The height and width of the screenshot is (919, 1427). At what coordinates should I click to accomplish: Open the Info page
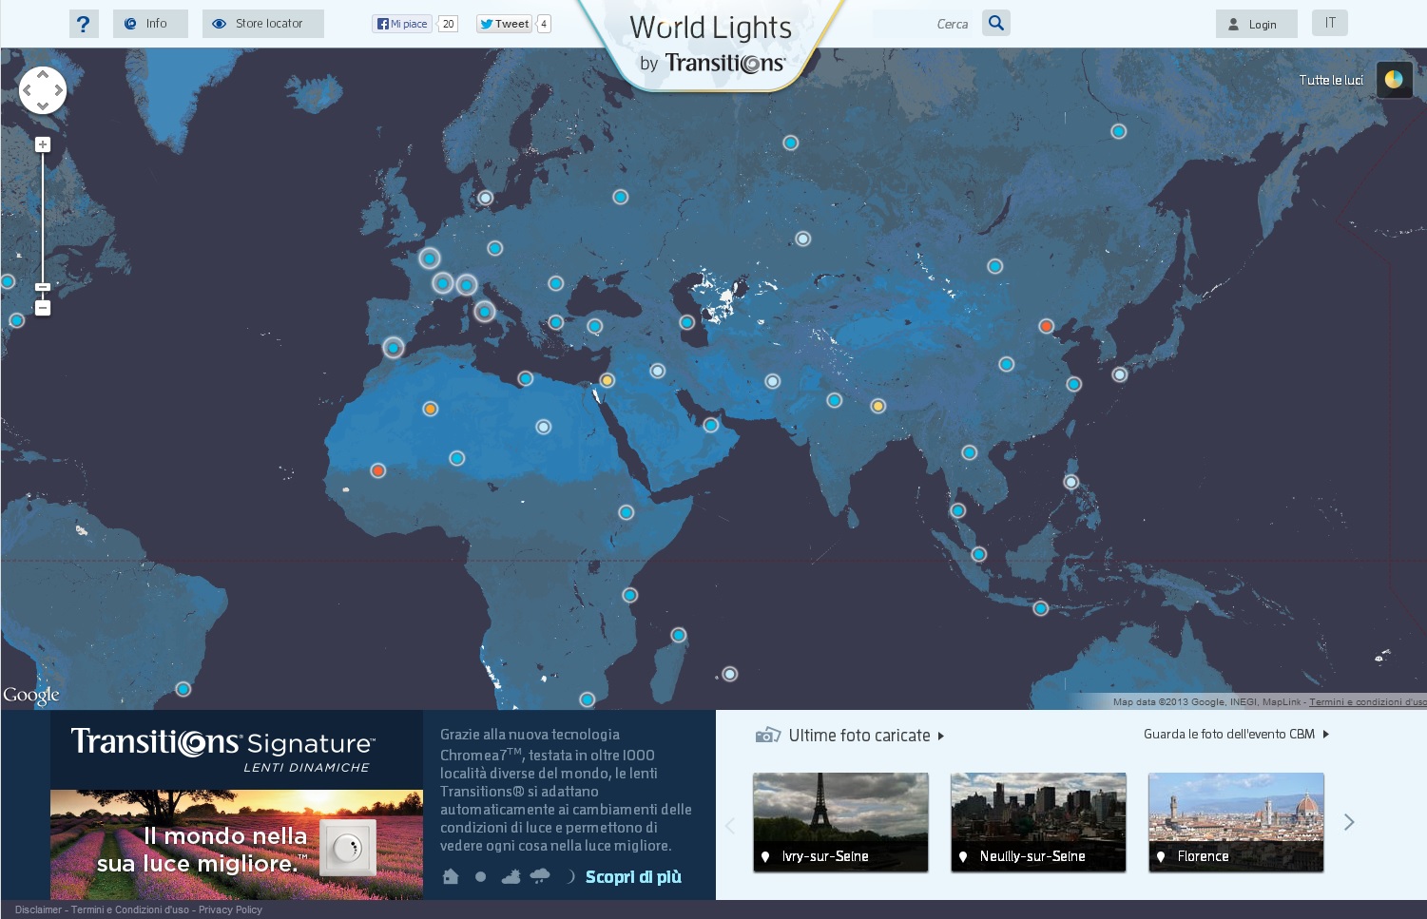(x=150, y=24)
